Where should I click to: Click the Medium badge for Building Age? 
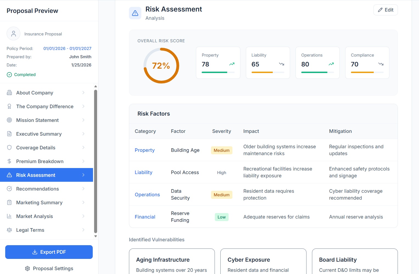[221, 150]
